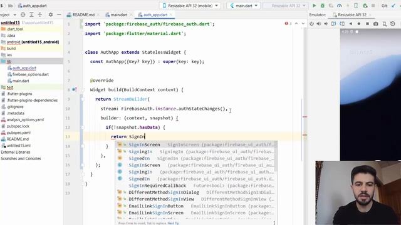Go to previous highlighted error arrow
401x225 pixels.
pos(296,24)
